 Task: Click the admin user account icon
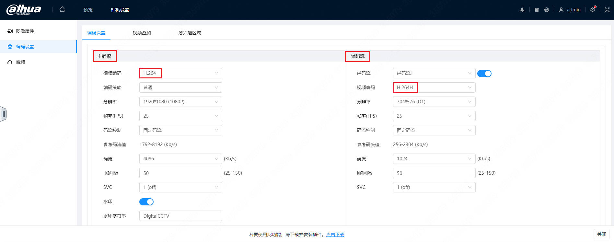pyautogui.click(x=561, y=10)
